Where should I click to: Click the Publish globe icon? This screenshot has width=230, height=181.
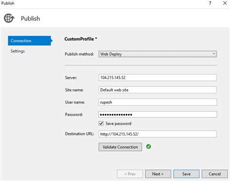(9, 18)
